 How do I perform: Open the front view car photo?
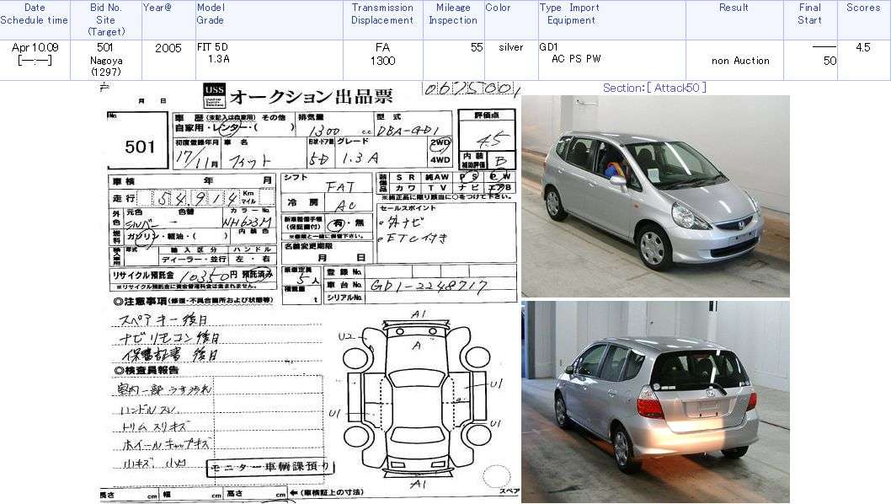point(655,196)
